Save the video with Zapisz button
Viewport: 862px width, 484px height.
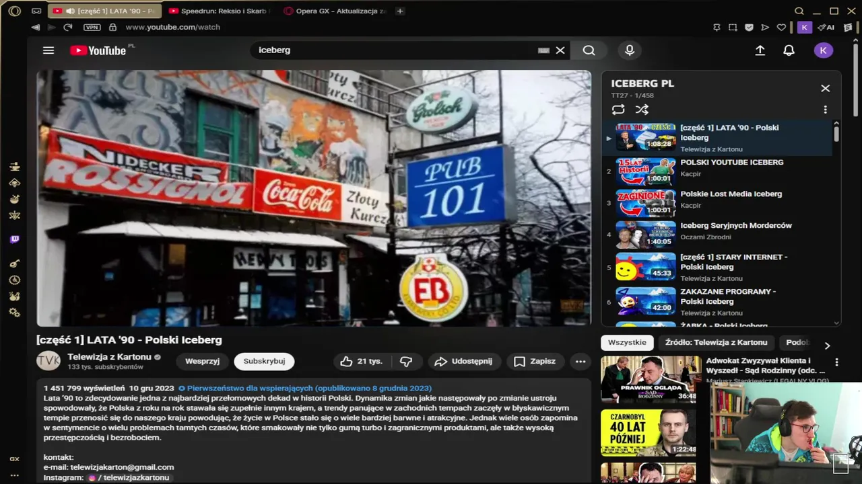[x=535, y=361]
